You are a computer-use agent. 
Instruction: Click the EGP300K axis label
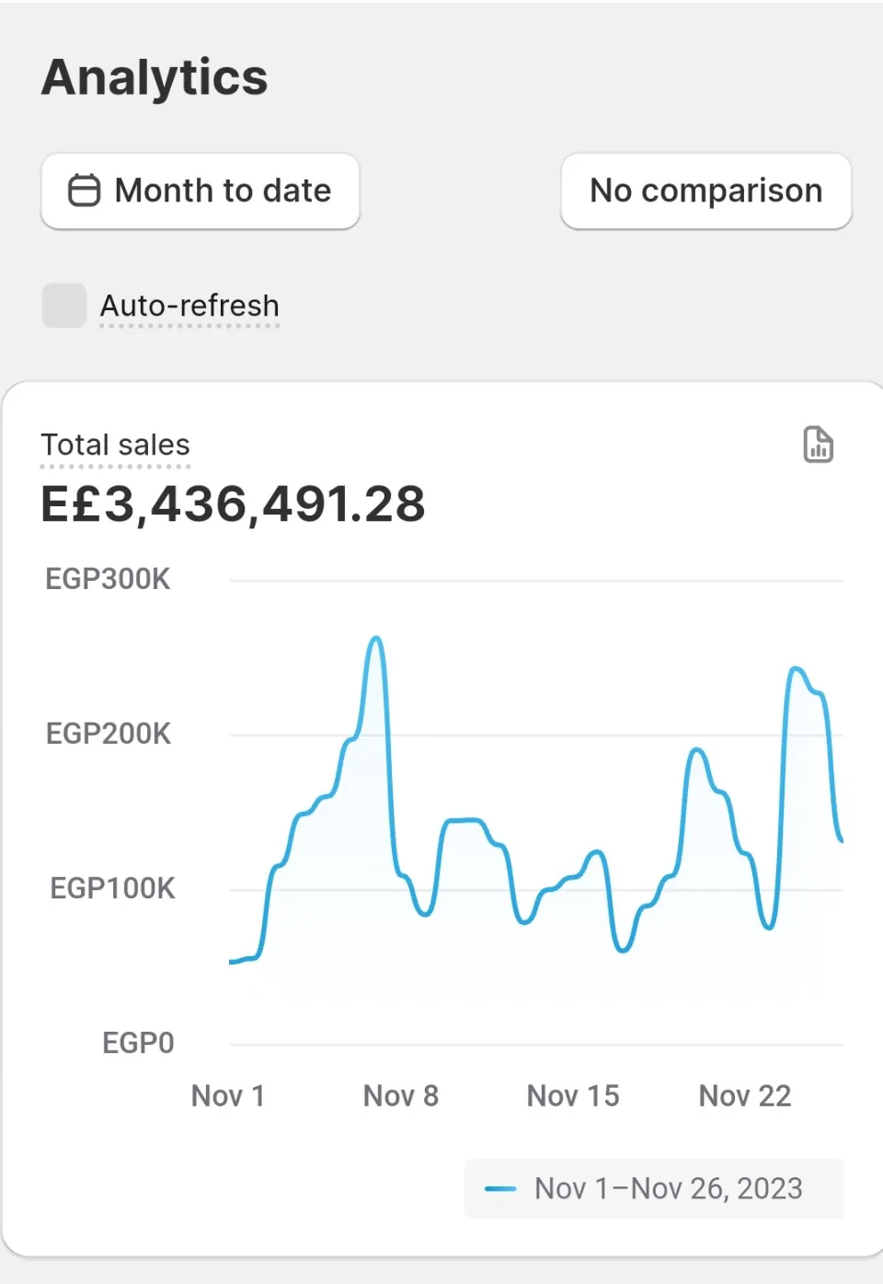tap(109, 579)
